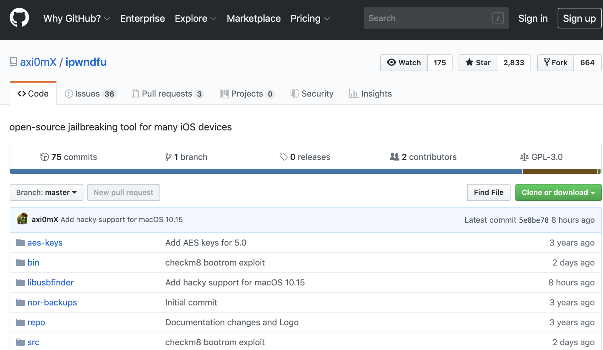Open the Pull requests tab
The width and height of the screenshot is (603, 350).
click(168, 93)
